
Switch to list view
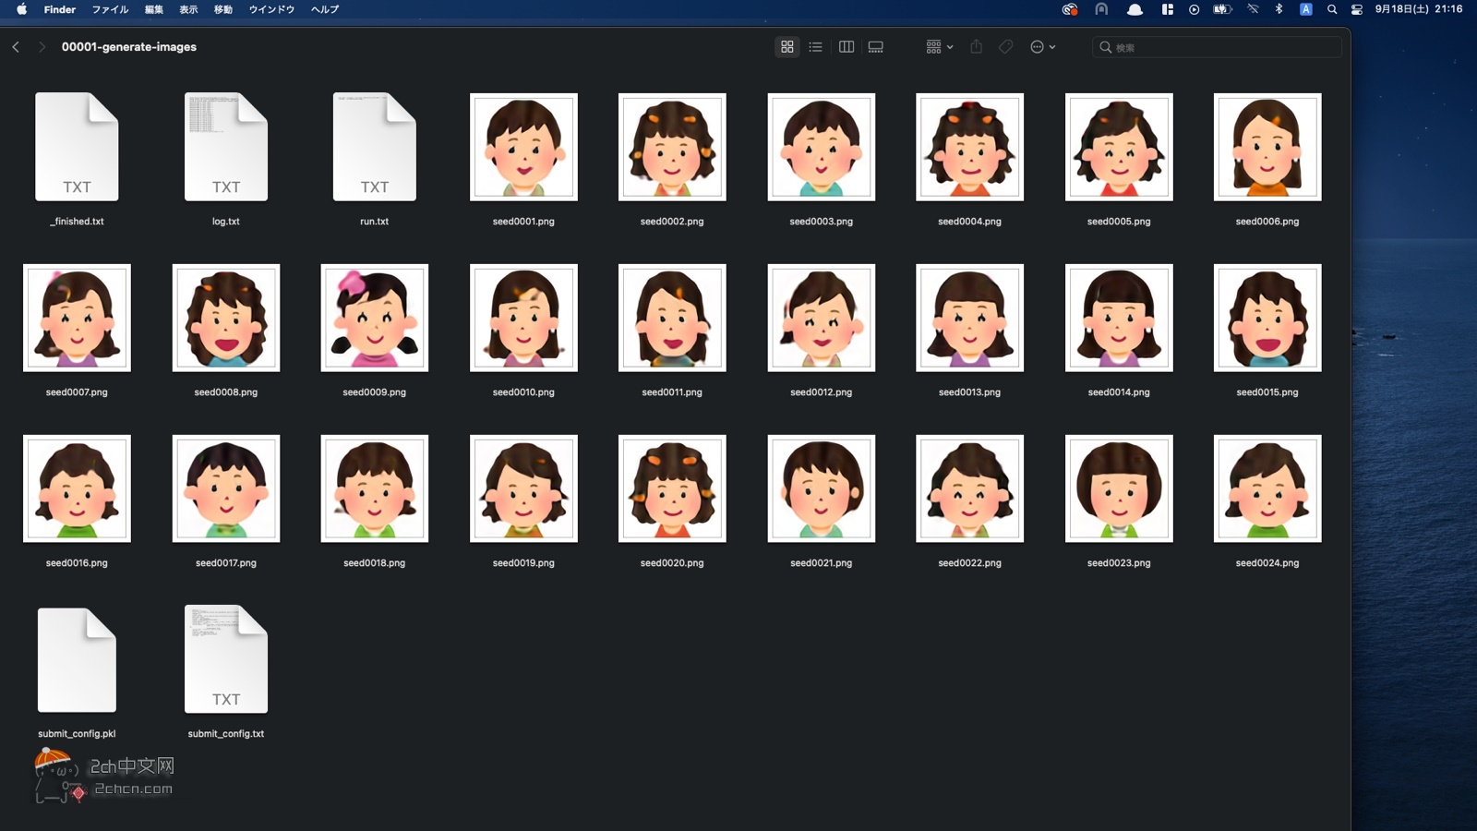(x=815, y=47)
